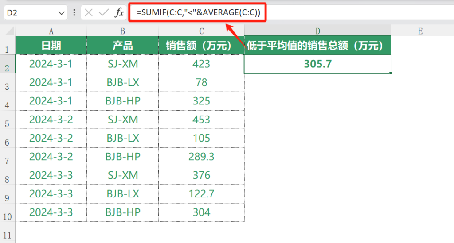Image resolution: width=454 pixels, height=243 pixels.
Task: Select column A header
Action: tap(51, 31)
